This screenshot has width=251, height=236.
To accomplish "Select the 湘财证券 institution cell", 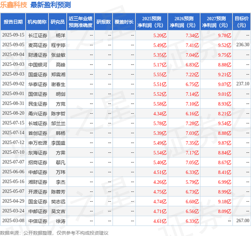I will [38, 182].
